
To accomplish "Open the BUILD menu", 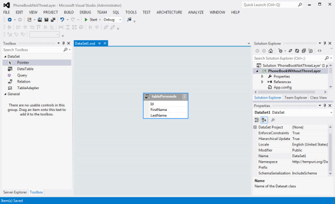I will pyautogui.click(x=69, y=12).
